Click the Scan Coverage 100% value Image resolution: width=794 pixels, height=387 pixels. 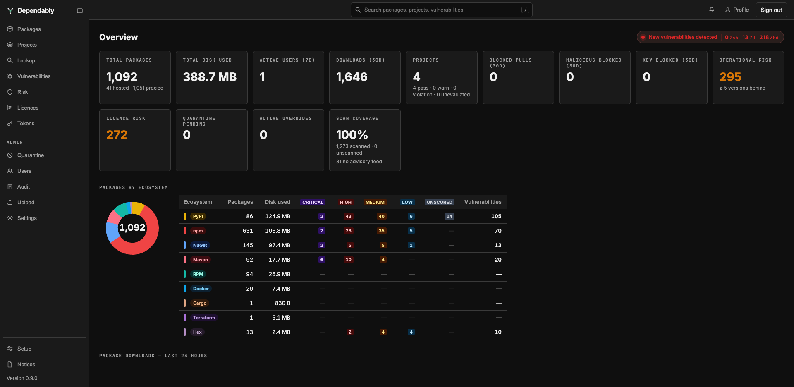pos(352,135)
